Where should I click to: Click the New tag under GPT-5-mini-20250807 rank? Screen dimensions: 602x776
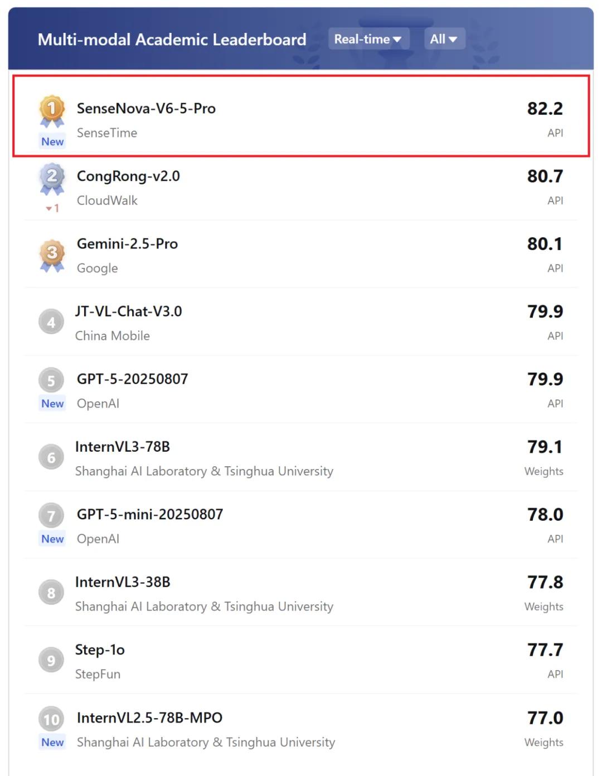coord(52,539)
